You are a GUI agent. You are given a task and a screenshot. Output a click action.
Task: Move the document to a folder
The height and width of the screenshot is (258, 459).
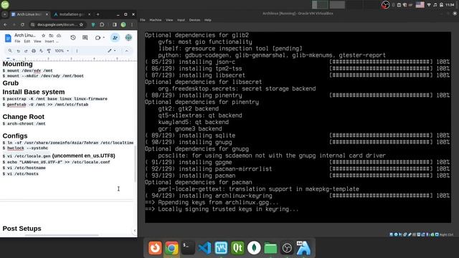pos(51,35)
